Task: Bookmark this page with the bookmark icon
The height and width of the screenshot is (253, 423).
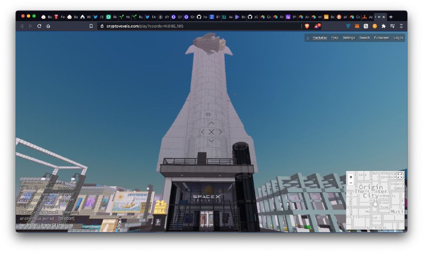Action: (91, 26)
